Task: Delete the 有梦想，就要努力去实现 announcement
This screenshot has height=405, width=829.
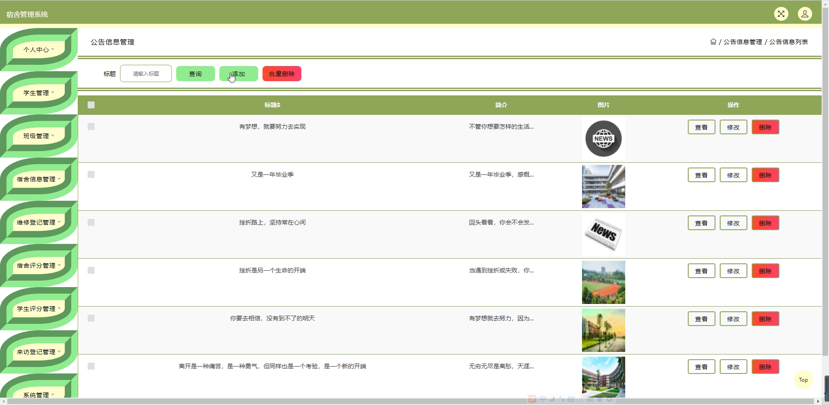Action: (x=766, y=127)
